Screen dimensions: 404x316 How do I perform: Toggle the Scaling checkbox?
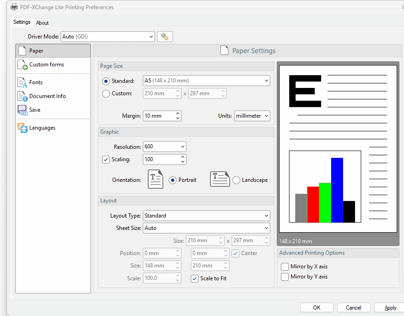pos(106,159)
